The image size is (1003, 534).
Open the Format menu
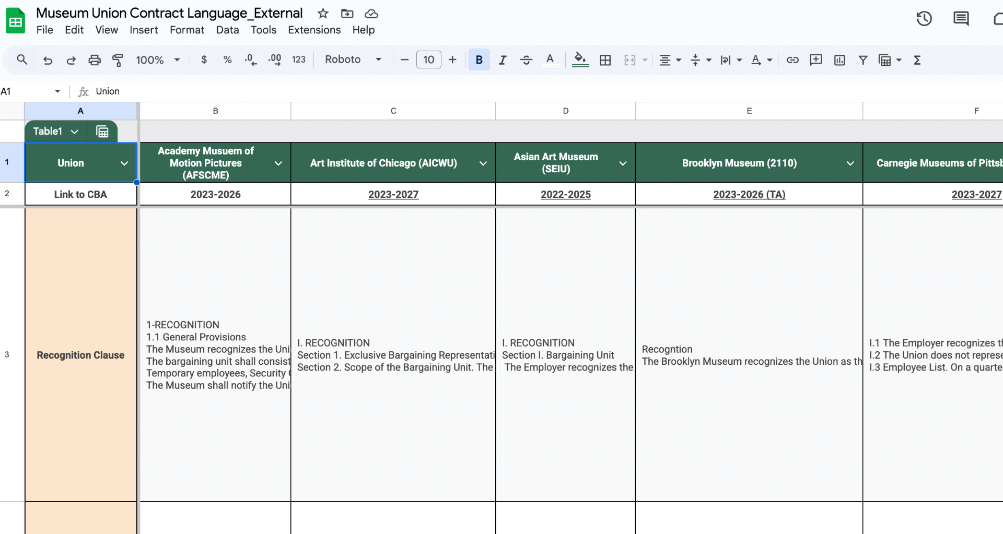pos(187,30)
